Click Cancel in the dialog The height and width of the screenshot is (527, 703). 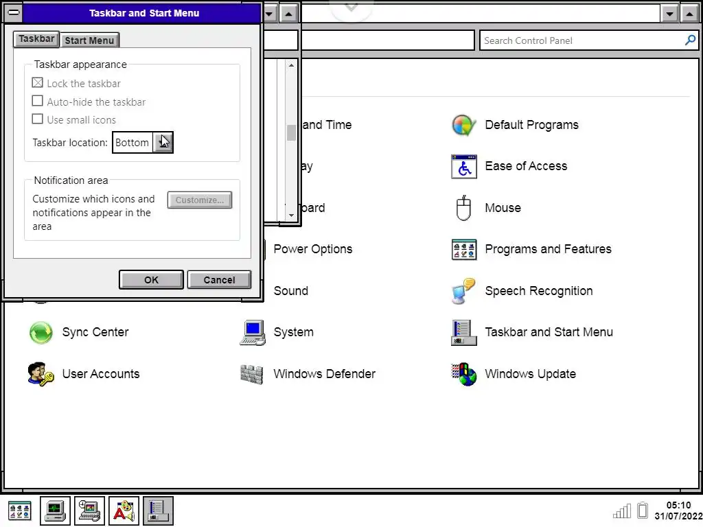click(x=219, y=280)
